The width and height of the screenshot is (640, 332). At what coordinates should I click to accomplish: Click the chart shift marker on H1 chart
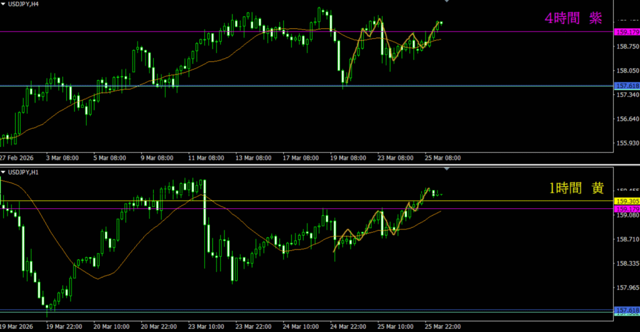(446, 169)
